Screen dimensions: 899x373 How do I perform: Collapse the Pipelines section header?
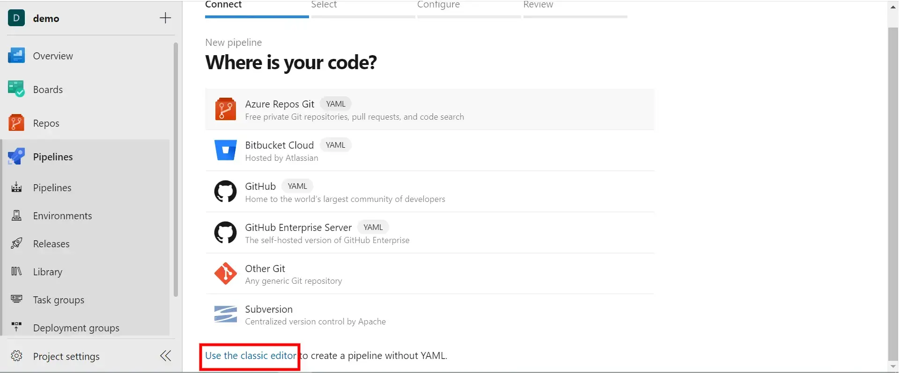tap(53, 157)
